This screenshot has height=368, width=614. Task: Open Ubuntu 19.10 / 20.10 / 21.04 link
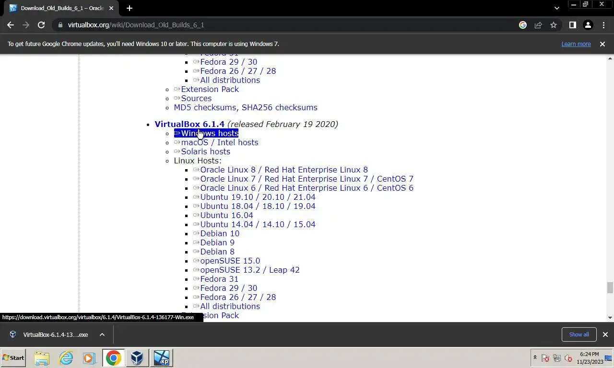click(x=254, y=197)
